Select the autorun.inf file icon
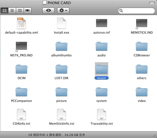Screen dimensions: 157x138 [x=102, y=23]
